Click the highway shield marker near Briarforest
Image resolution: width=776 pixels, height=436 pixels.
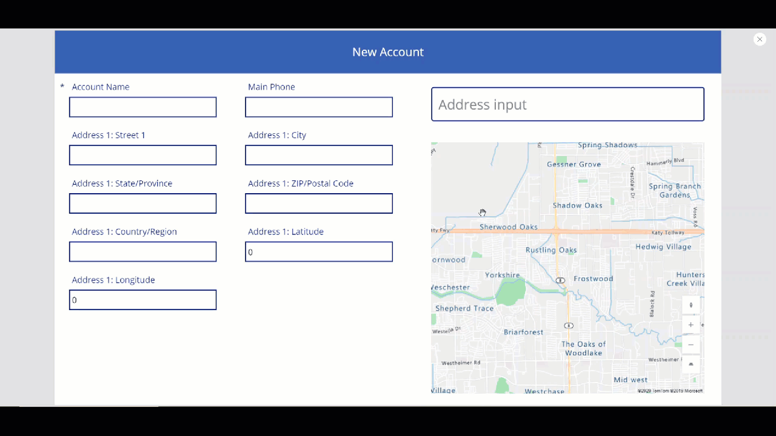(x=568, y=325)
